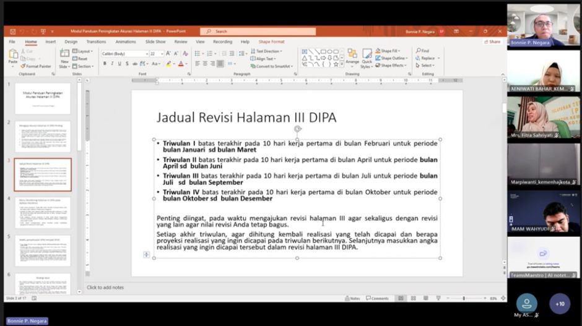Apply red font color swatch
This screenshot has width=582, height=326.
coord(181,64)
